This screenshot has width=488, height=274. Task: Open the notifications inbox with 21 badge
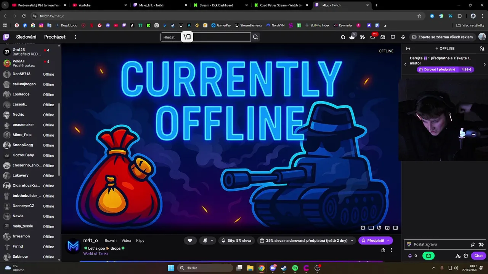point(372,37)
